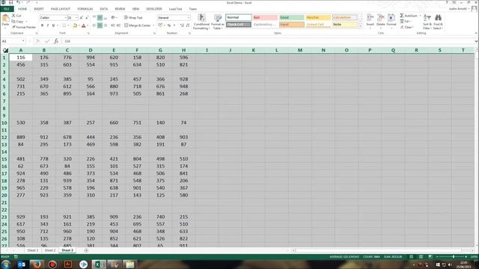Click the Undo arrow icon
The height and width of the screenshot is (269, 479).
(x=18, y=2)
